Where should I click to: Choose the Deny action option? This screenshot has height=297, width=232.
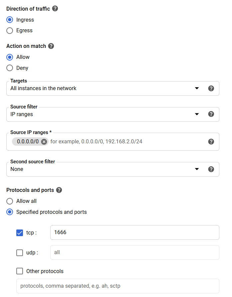click(10, 68)
